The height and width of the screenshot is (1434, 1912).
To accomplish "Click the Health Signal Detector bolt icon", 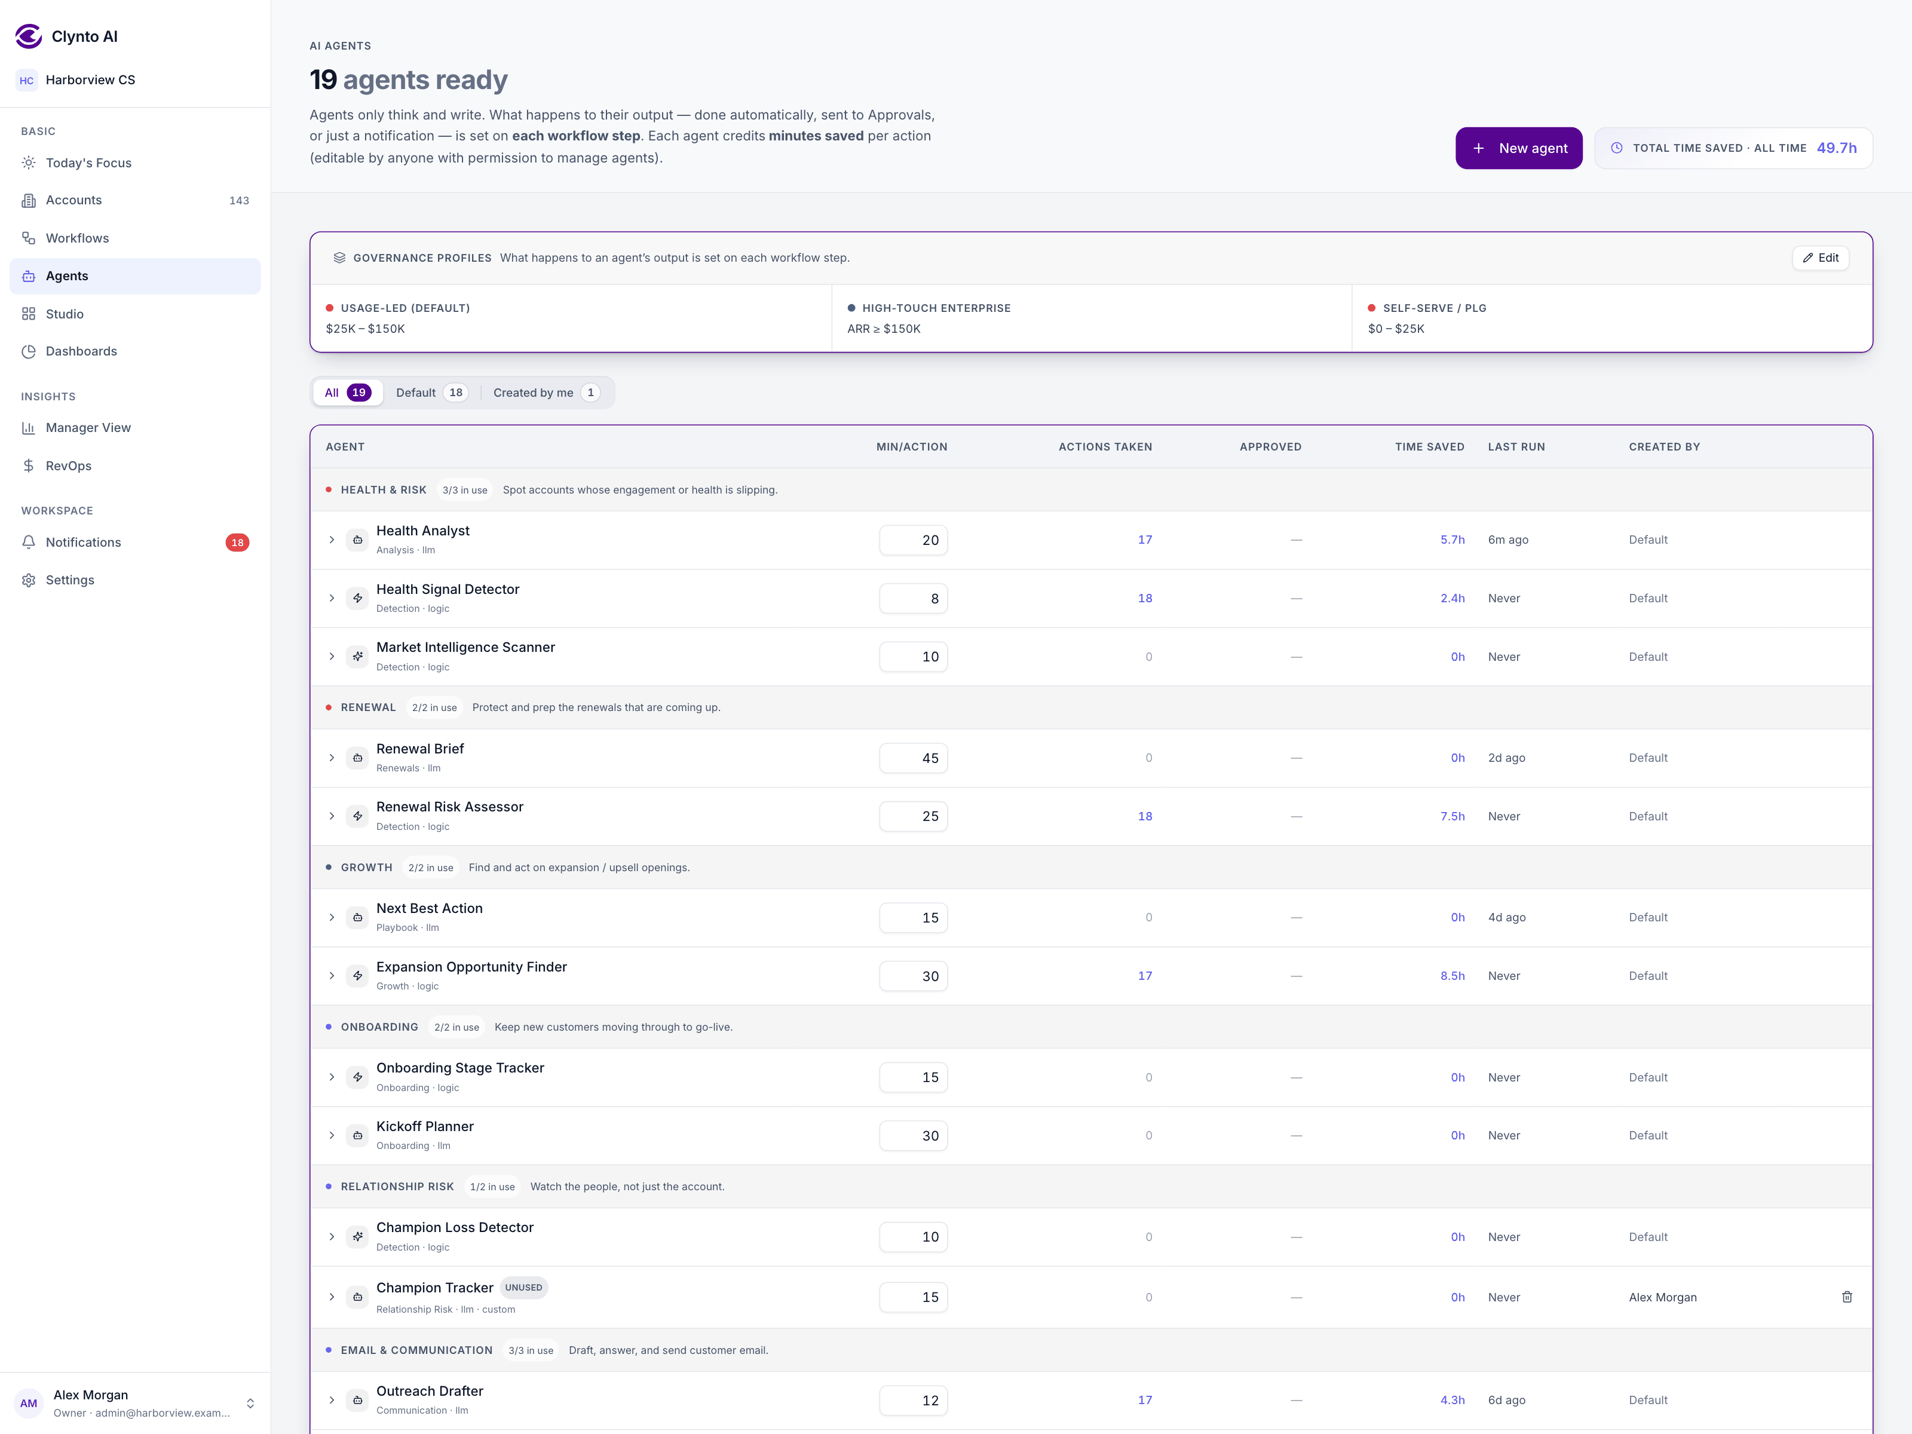I will 358,598.
